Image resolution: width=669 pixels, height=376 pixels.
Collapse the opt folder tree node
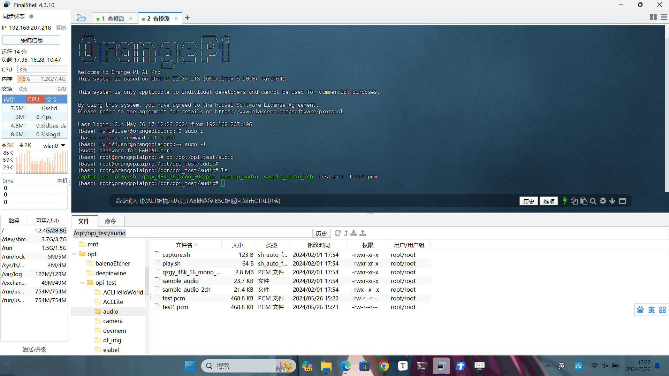coord(74,254)
